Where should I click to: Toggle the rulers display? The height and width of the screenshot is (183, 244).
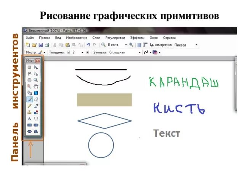145,45
